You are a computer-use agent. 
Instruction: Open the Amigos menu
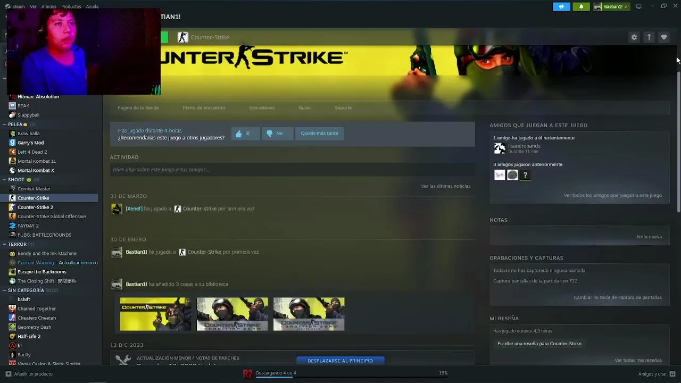(x=48, y=6)
